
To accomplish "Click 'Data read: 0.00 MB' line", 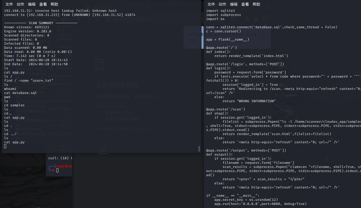I will point(38,52).
